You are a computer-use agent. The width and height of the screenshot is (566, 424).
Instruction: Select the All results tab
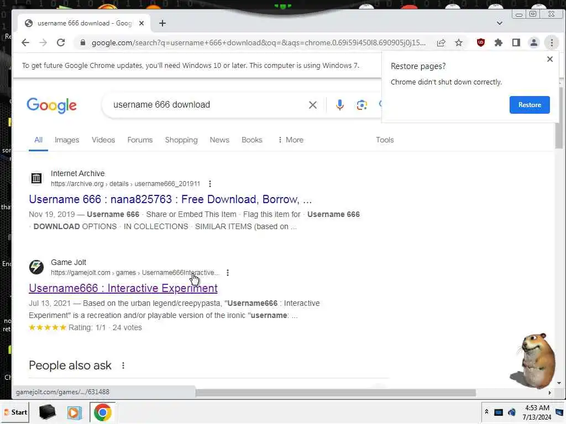click(x=38, y=140)
